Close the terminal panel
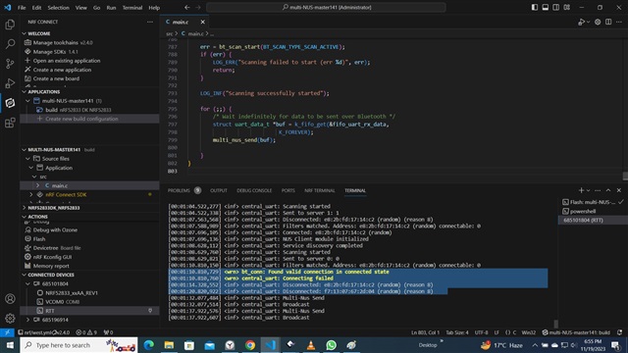 click(619, 190)
